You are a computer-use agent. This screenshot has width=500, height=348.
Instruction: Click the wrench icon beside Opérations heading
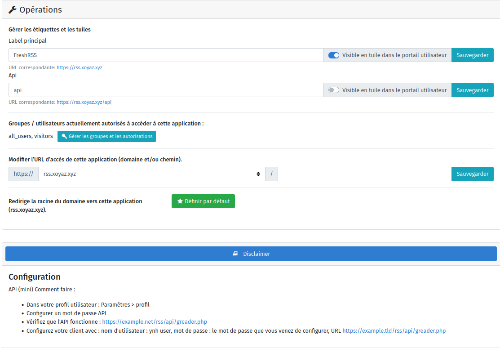13,10
